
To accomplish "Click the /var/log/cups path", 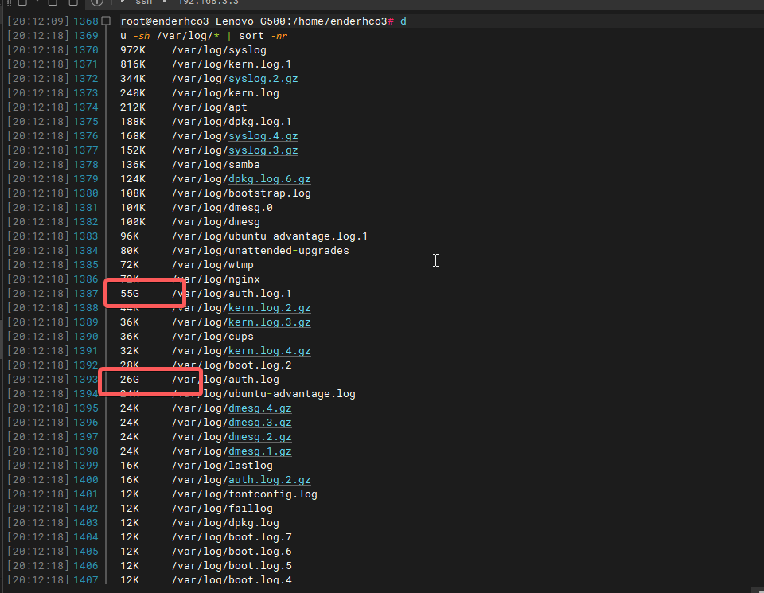I will 213,337.
